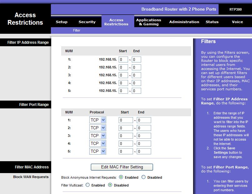Screen dimensions: 252x194
Task: Switch to the Setup tab
Action: coord(62,22)
